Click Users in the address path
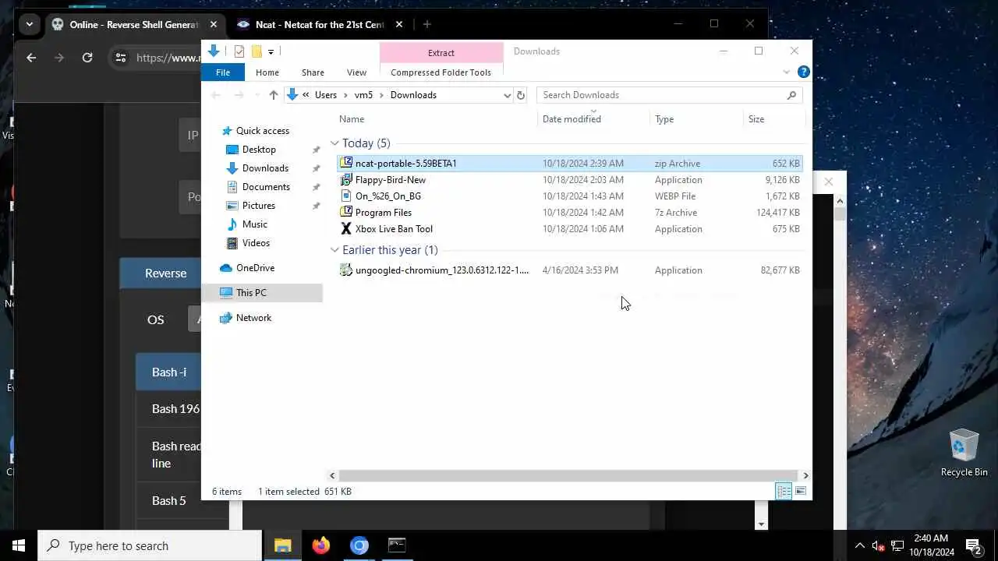 point(326,95)
